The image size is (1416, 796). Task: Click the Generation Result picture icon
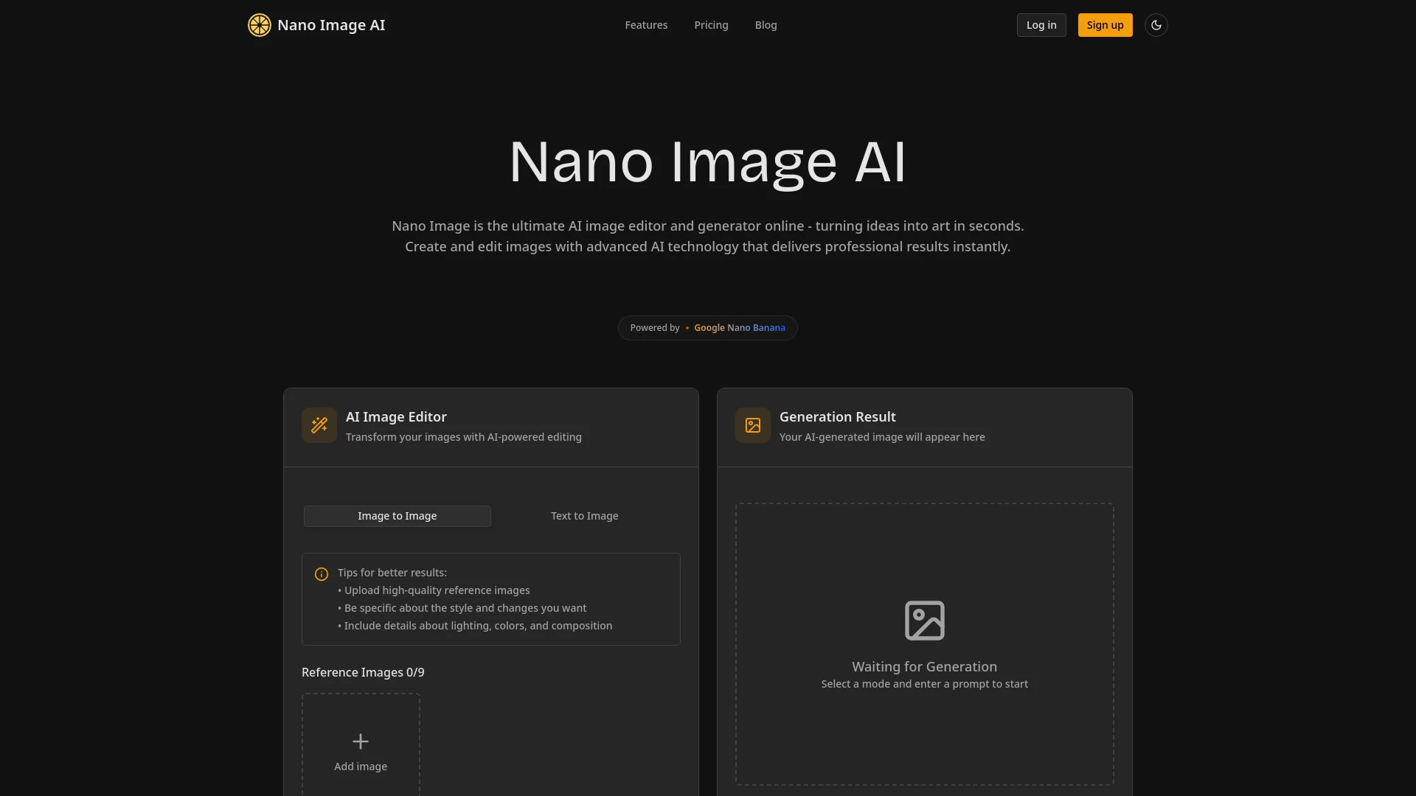(752, 425)
